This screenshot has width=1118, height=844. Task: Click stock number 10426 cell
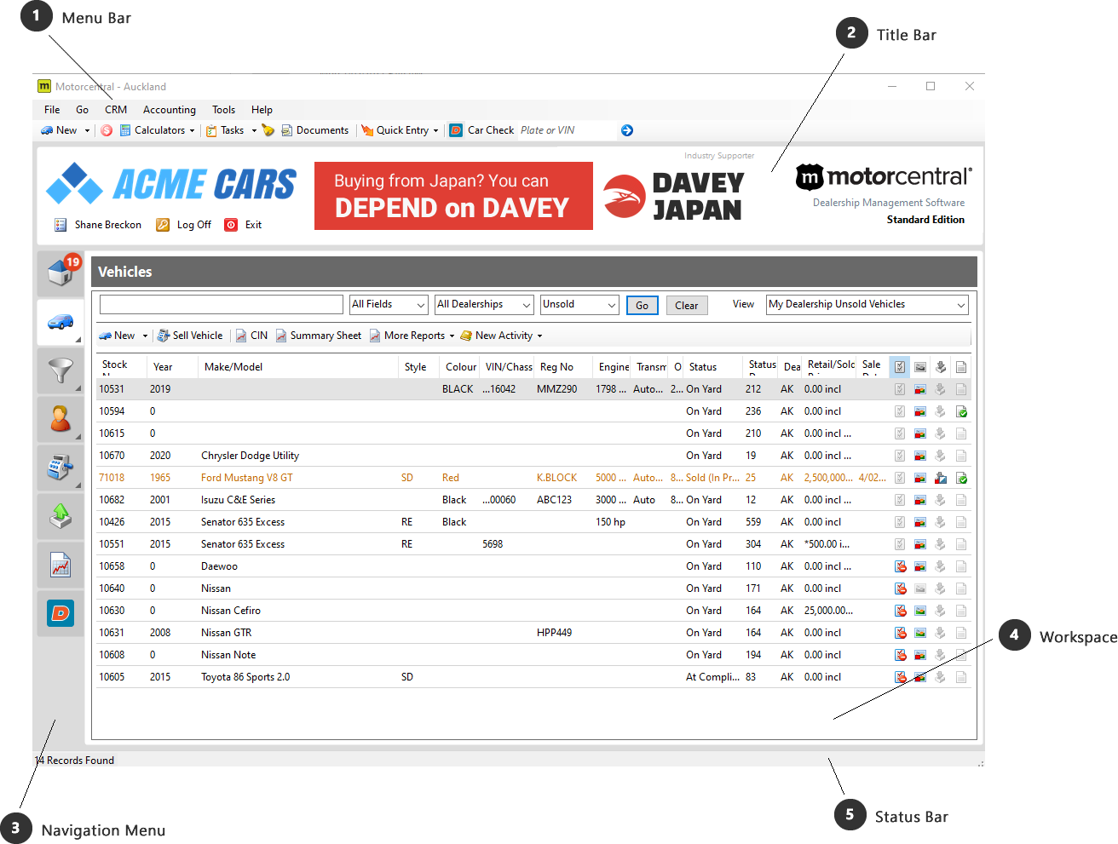[112, 522]
